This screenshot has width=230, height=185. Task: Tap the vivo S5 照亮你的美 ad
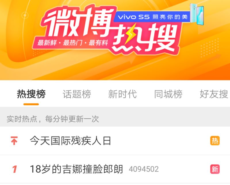coord(153,17)
